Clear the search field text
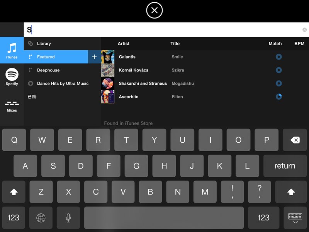The width and height of the screenshot is (309, 232). pos(304,30)
